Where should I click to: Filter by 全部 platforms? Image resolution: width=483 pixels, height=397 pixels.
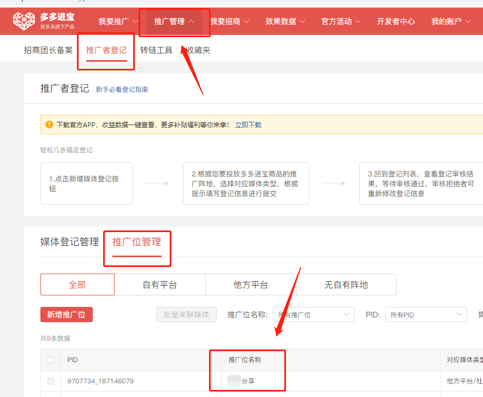tap(77, 285)
